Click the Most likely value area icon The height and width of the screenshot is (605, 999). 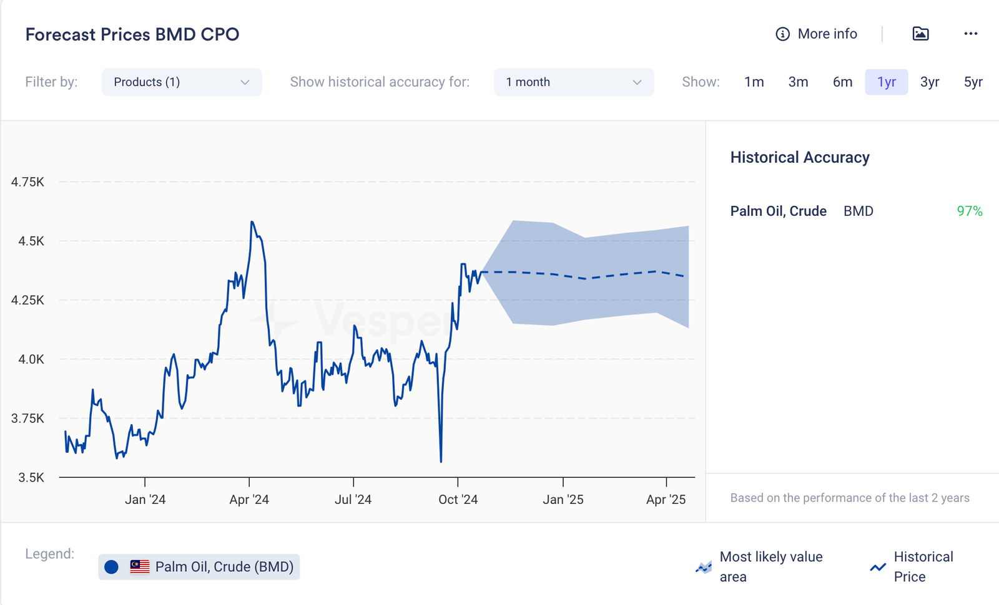pyautogui.click(x=704, y=567)
